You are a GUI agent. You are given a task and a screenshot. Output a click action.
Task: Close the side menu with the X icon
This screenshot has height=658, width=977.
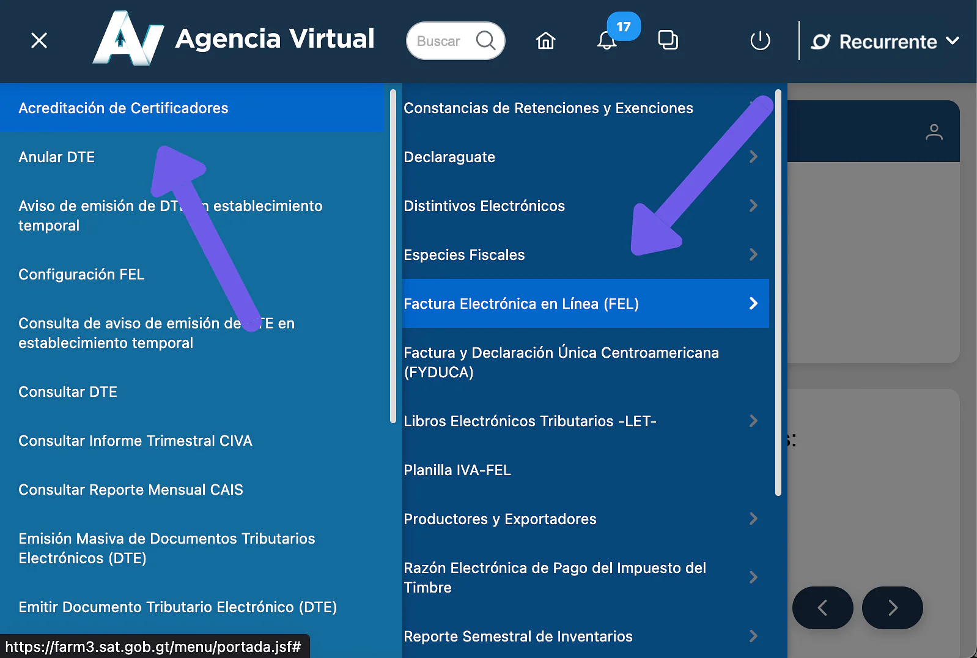tap(39, 40)
